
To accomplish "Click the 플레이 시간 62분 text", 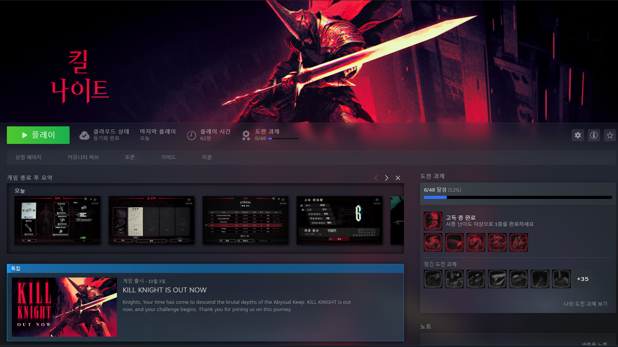I will [215, 134].
